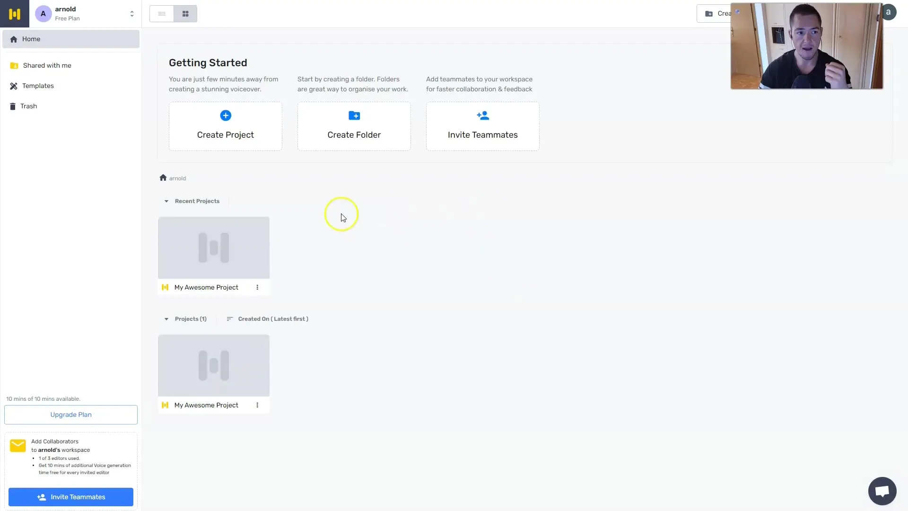The width and height of the screenshot is (908, 511).
Task: Click the yellow envelope Add Collaborators icon
Action: [18, 446]
